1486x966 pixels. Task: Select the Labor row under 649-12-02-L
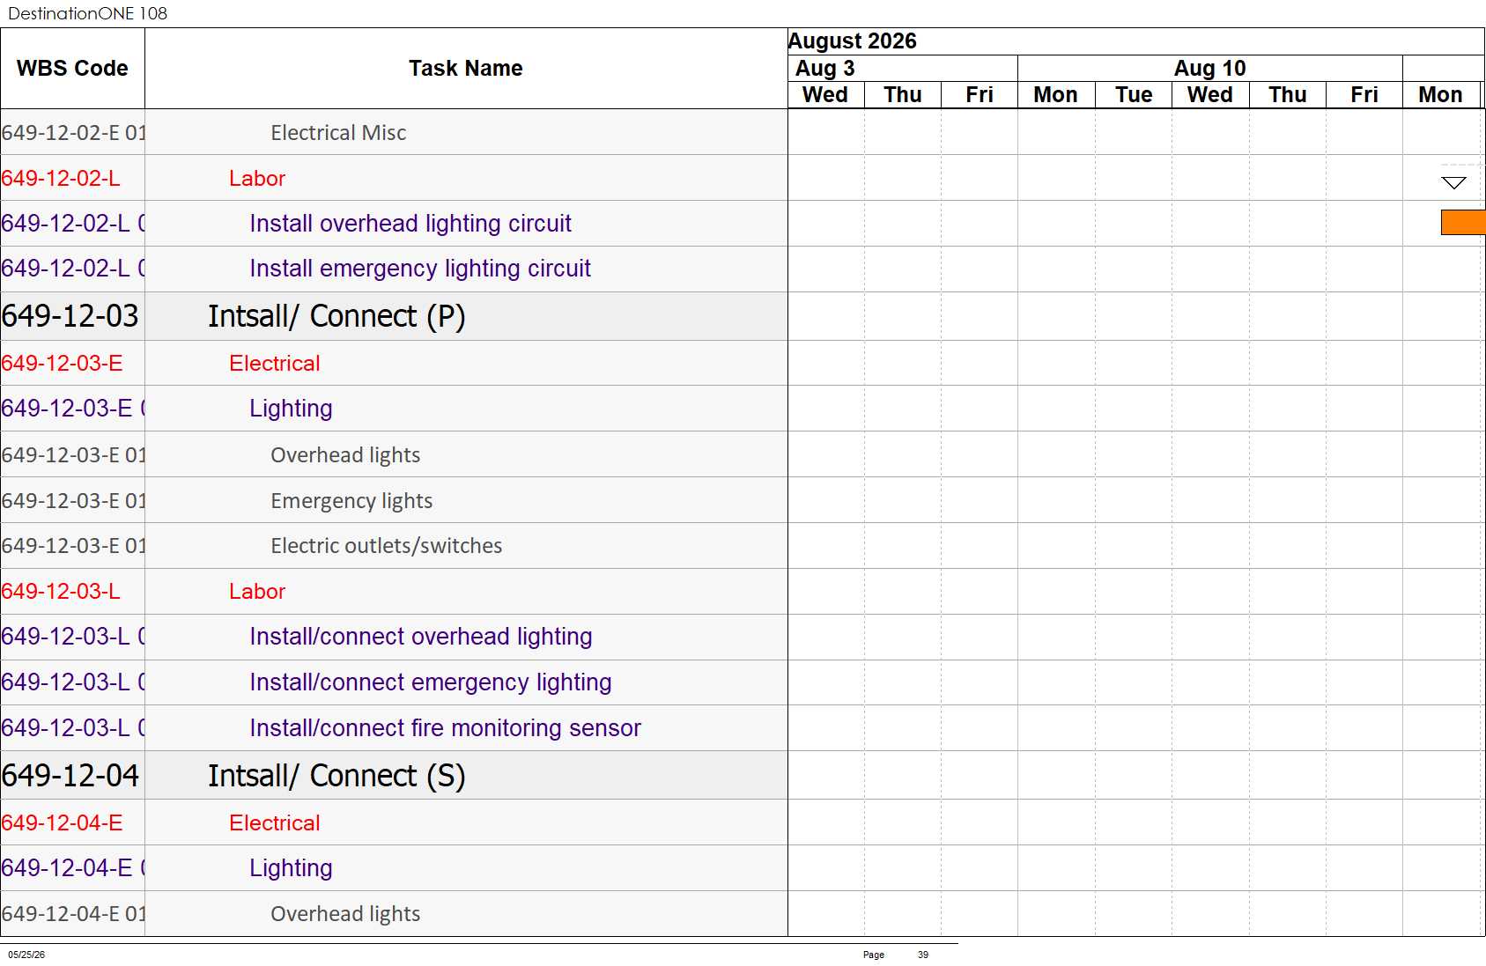tap(394, 179)
